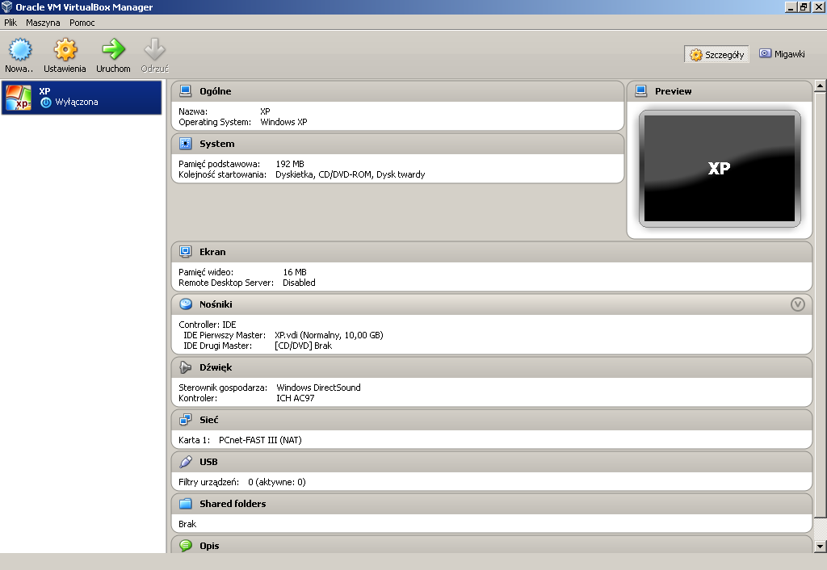Click the Ogólne section monitor icon
827x570 pixels.
185,91
